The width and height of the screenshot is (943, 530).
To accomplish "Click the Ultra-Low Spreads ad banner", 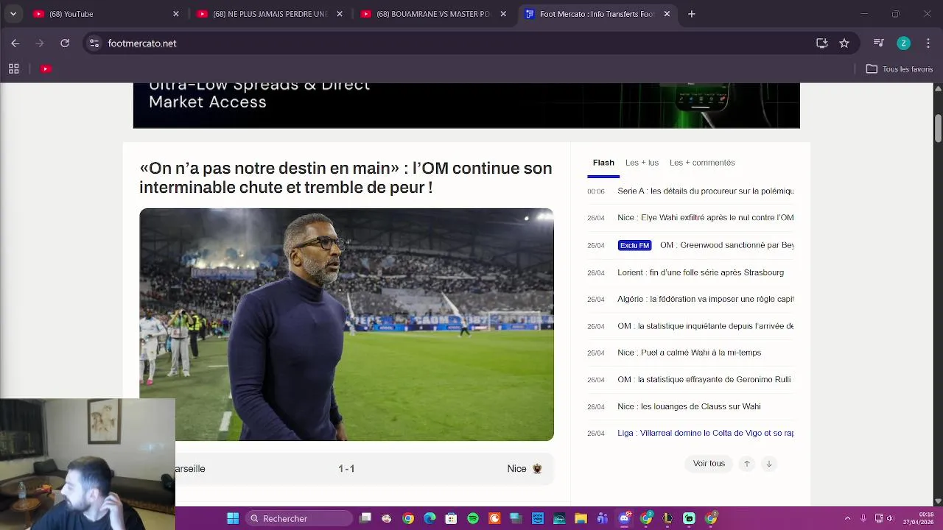I will (x=466, y=105).
